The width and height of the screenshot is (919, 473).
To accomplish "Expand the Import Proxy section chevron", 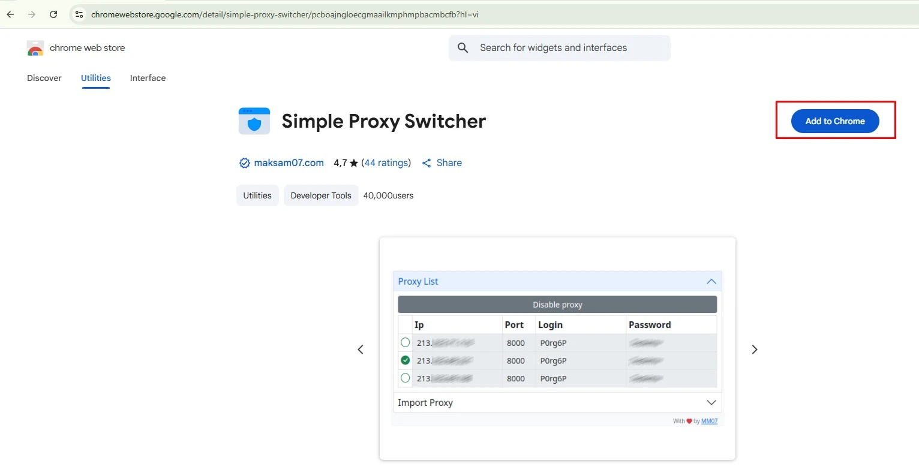I will click(x=711, y=402).
